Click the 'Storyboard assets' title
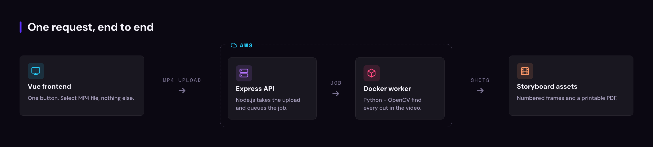This screenshot has height=147, width=653. [547, 87]
